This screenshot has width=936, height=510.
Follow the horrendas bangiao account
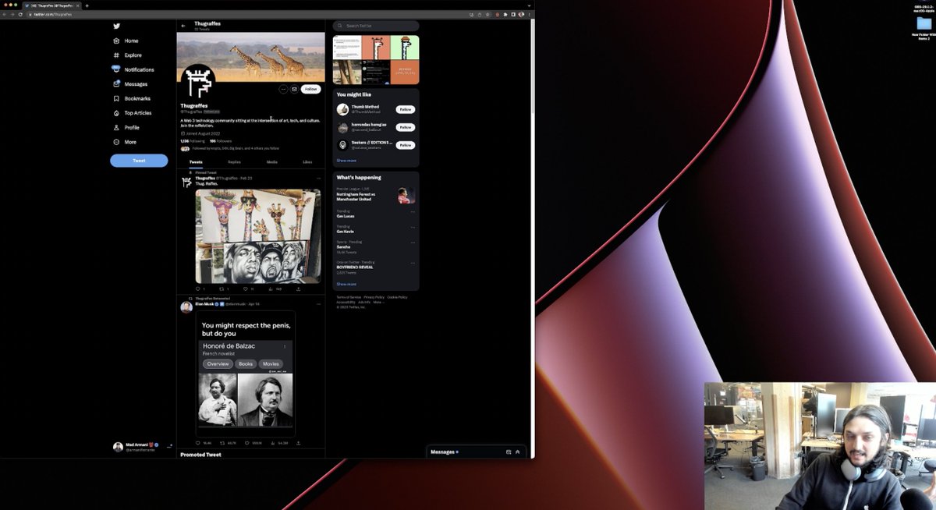pos(405,127)
